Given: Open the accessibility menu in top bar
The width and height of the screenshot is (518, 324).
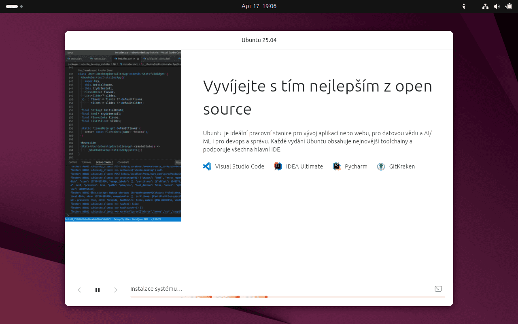Looking at the screenshot, I should coord(464,6).
